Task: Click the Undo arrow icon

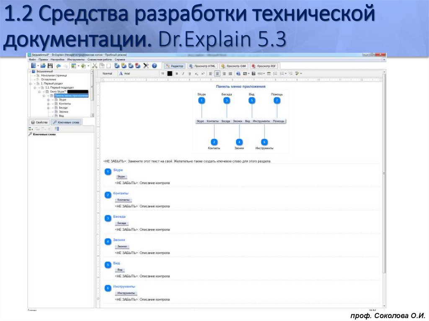Action: 59,65
